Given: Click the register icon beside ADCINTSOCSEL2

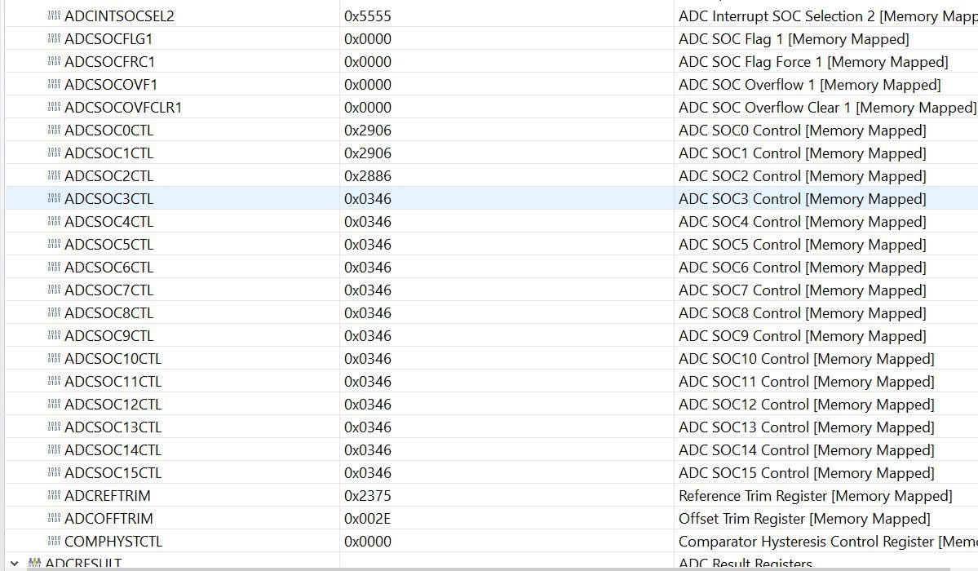Looking at the screenshot, I should coord(55,15).
